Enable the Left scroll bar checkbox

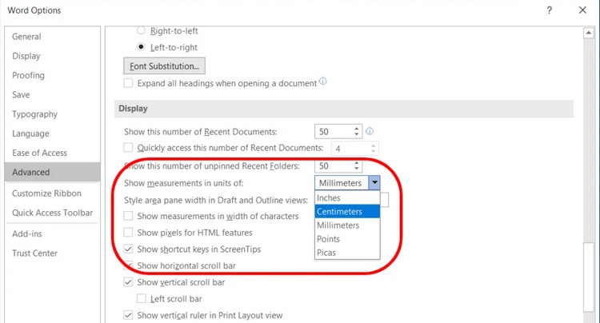(x=141, y=298)
